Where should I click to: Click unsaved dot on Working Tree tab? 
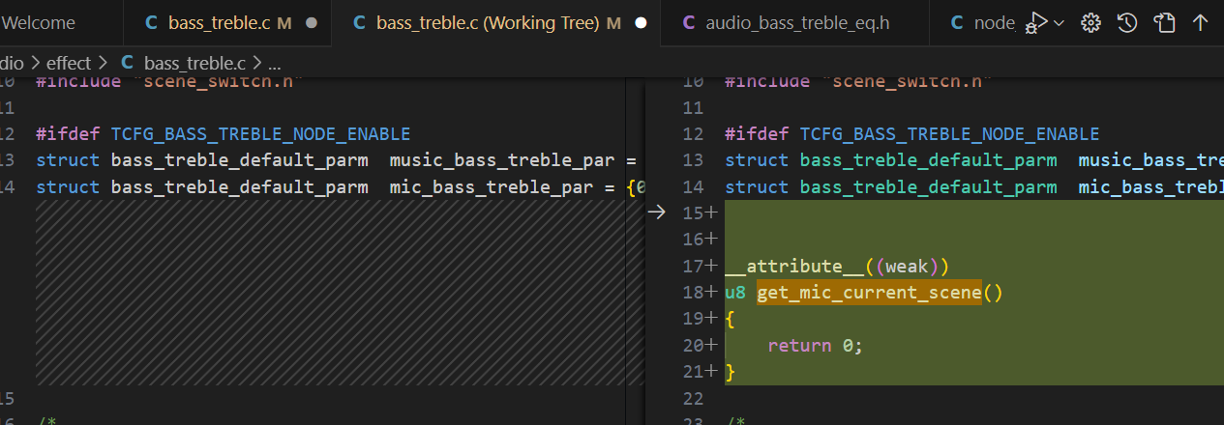coord(641,23)
